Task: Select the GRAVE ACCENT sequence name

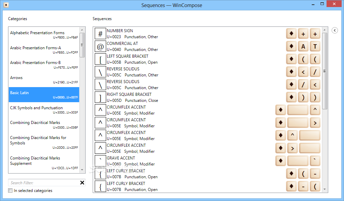Action: [121, 158]
